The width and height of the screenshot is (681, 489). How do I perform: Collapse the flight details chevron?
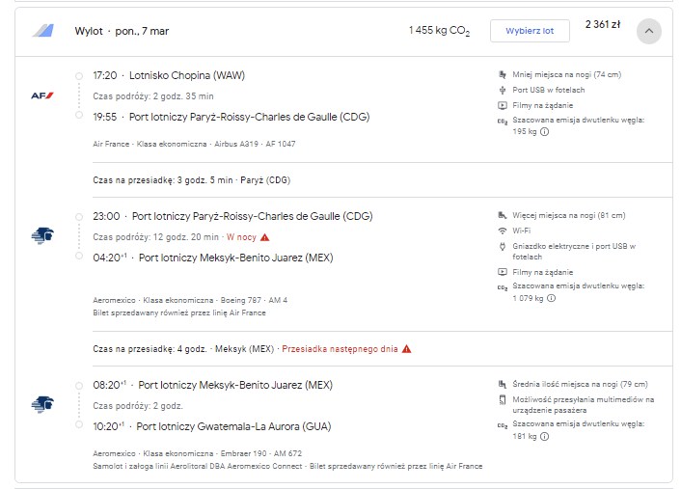click(649, 31)
